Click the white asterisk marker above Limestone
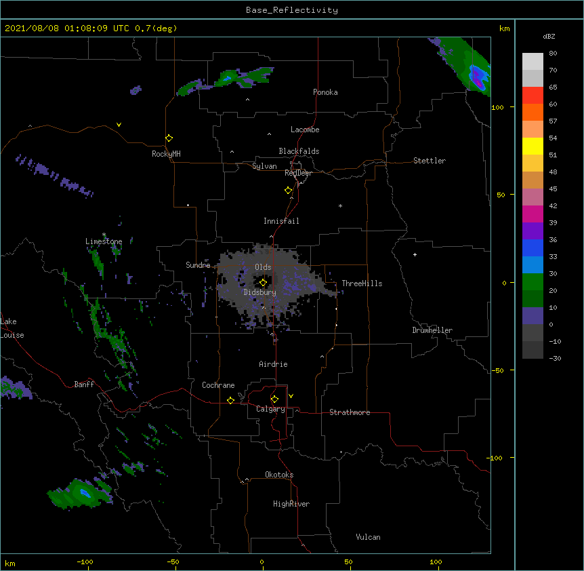 coord(104,235)
